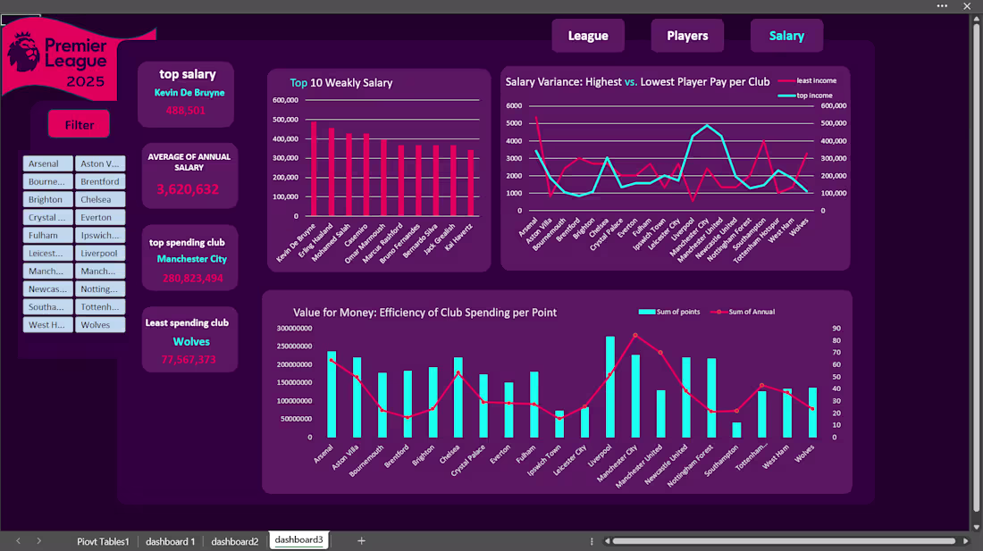Pick Liverpool in the club slicer
The image size is (983, 551).
[x=100, y=253]
